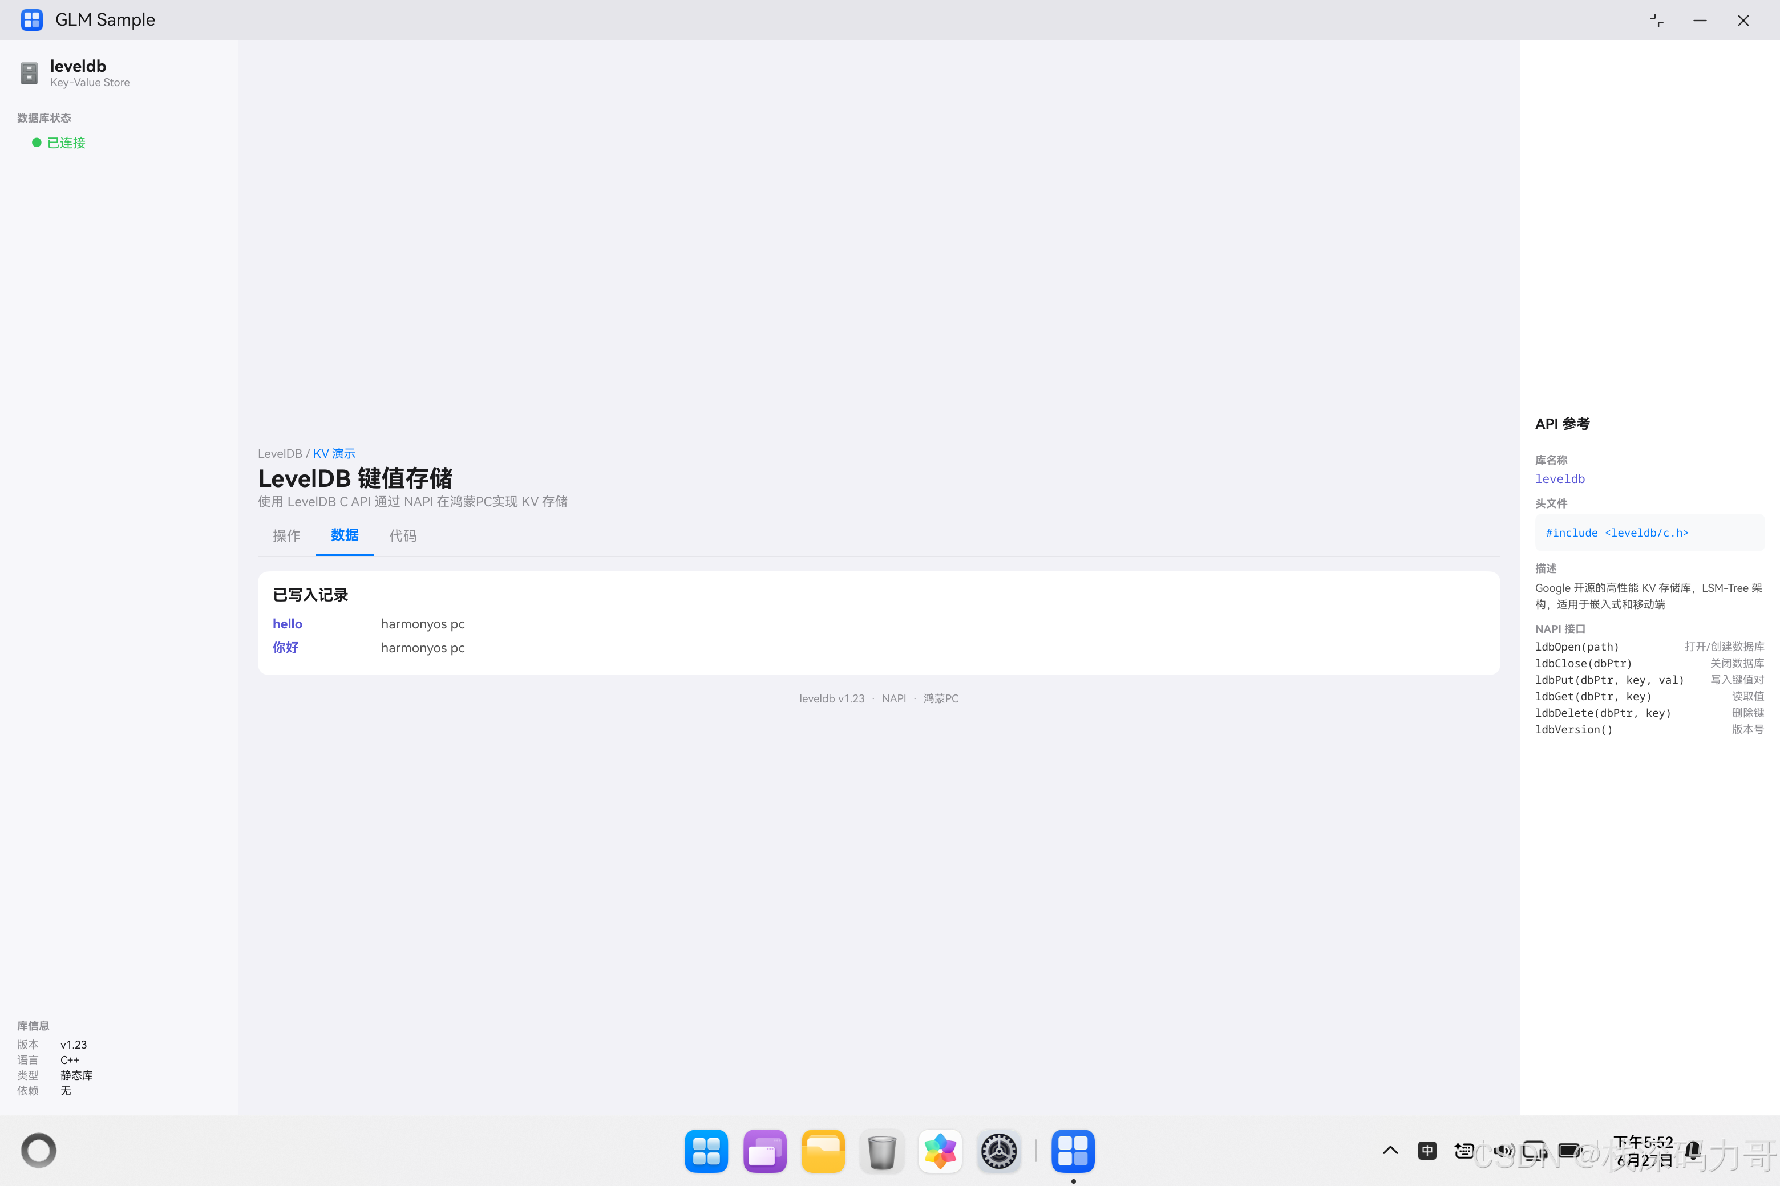Expand the hidden tray icons chevron
Image resolution: width=1780 pixels, height=1186 pixels.
pos(1390,1151)
